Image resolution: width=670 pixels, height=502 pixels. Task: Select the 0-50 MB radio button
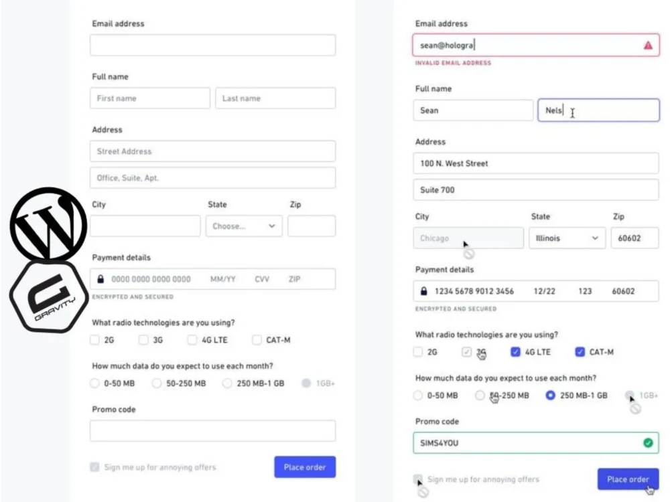(94, 383)
